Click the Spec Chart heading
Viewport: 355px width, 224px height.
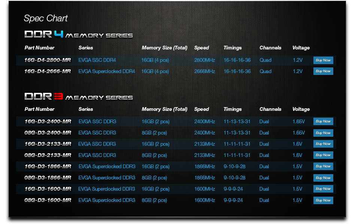46,18
